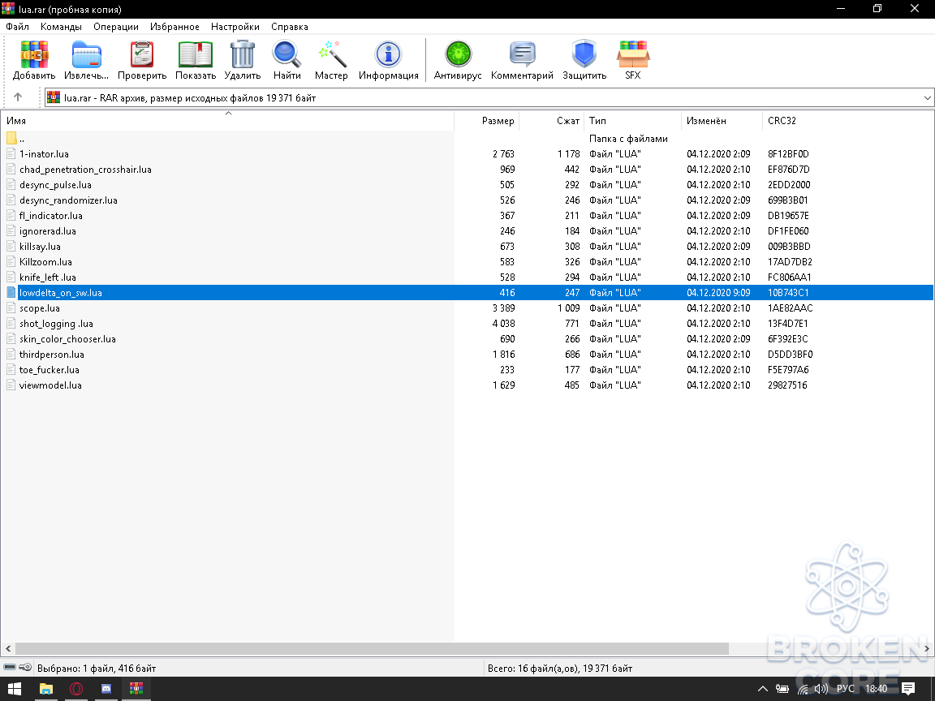Click the Проверить (Test) toolbar icon
This screenshot has width=935, height=701.
coord(142,55)
